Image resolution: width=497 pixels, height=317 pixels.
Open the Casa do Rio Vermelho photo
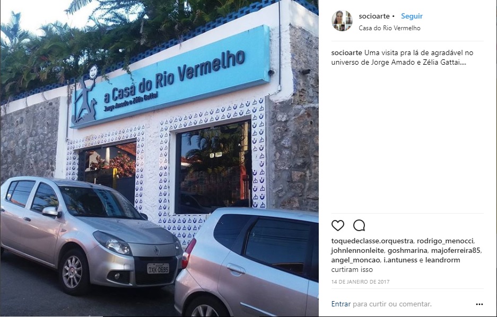coord(159,158)
